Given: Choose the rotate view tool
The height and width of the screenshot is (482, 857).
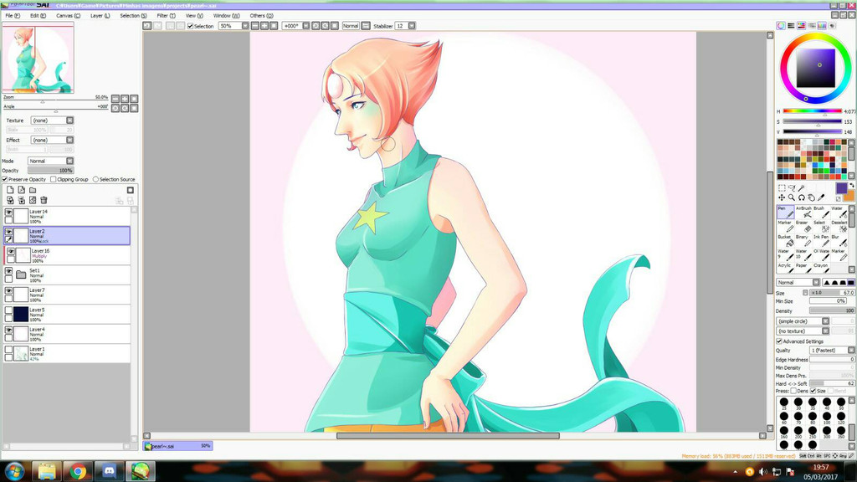Looking at the screenshot, I should (x=801, y=197).
